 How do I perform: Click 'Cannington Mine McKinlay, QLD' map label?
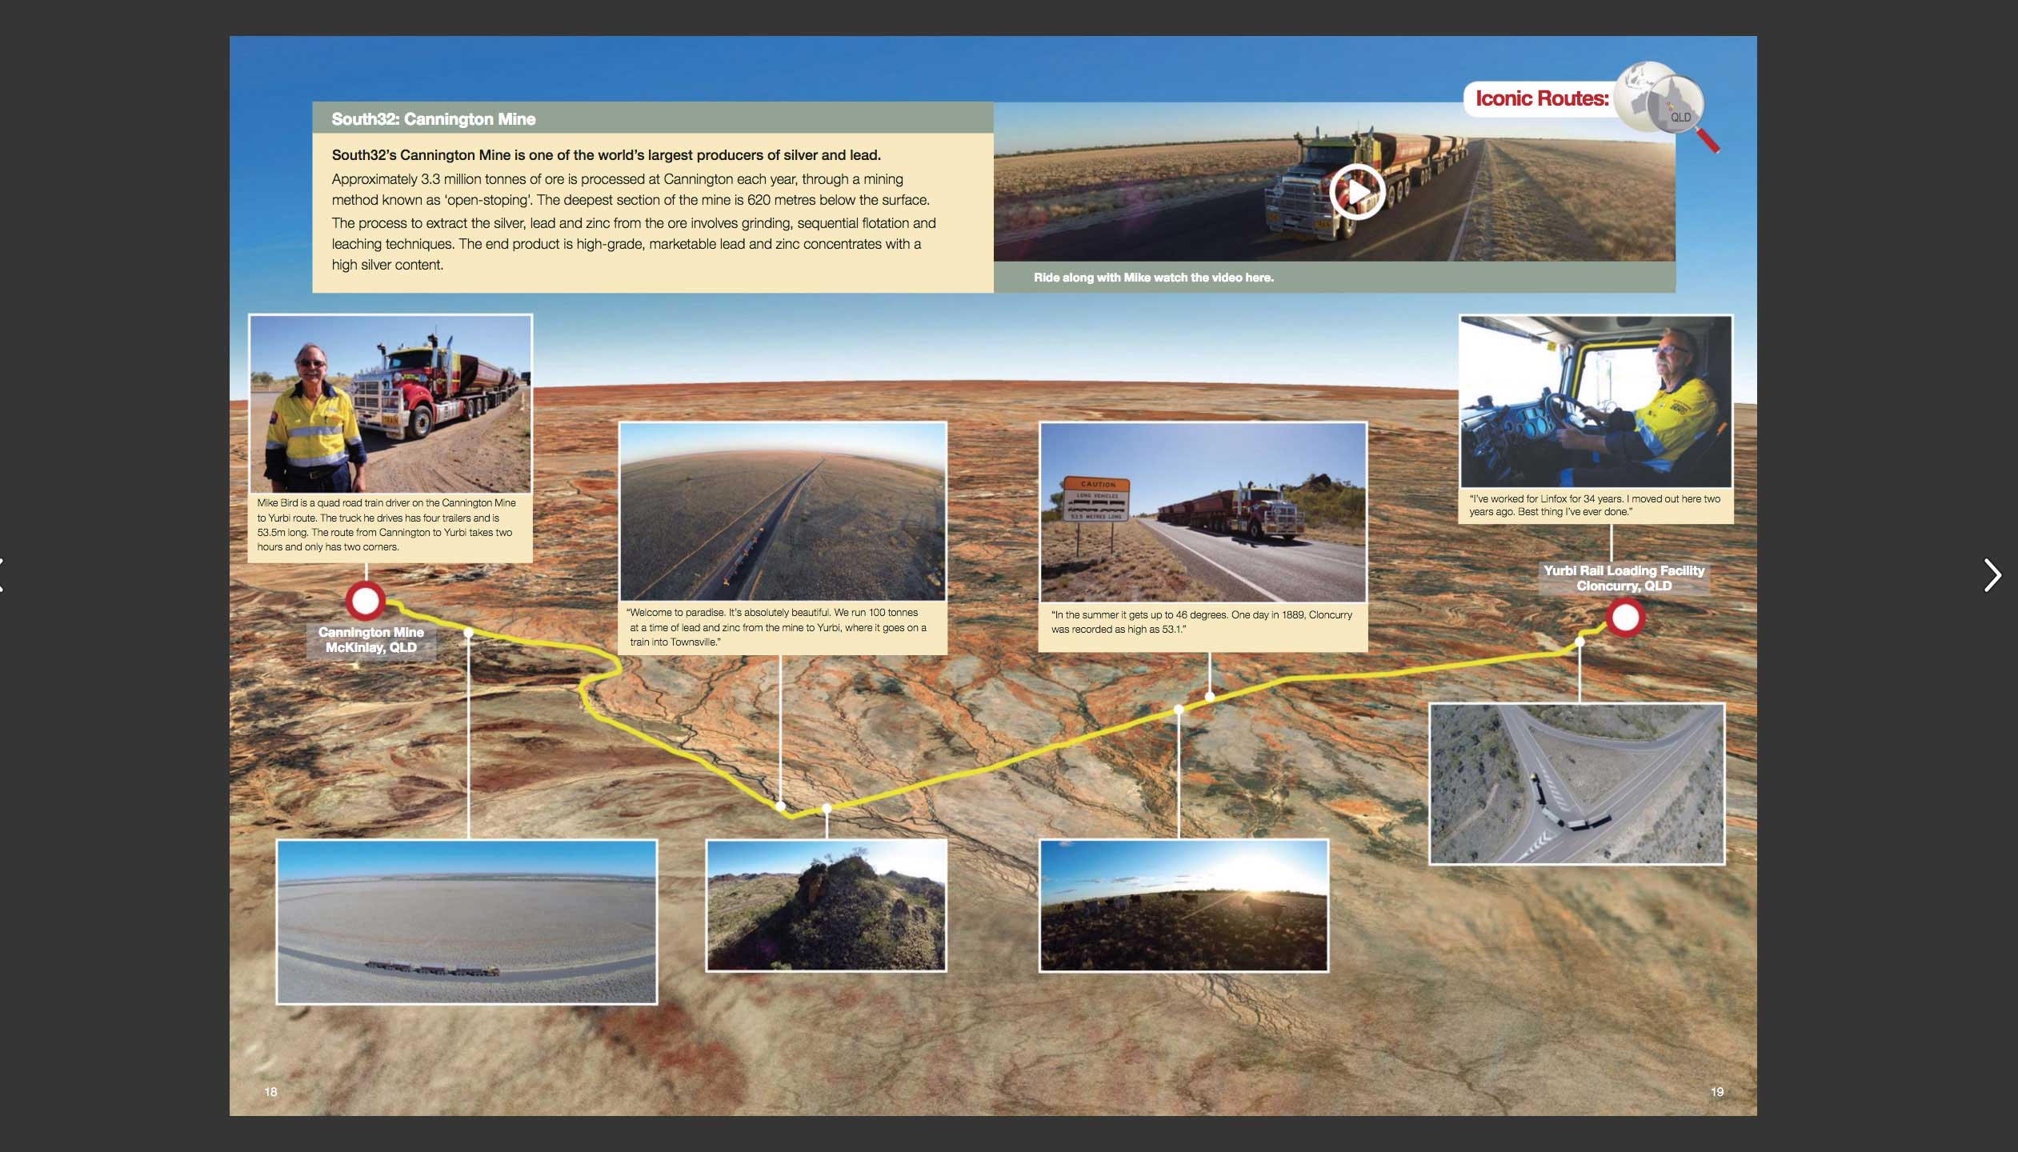point(371,640)
